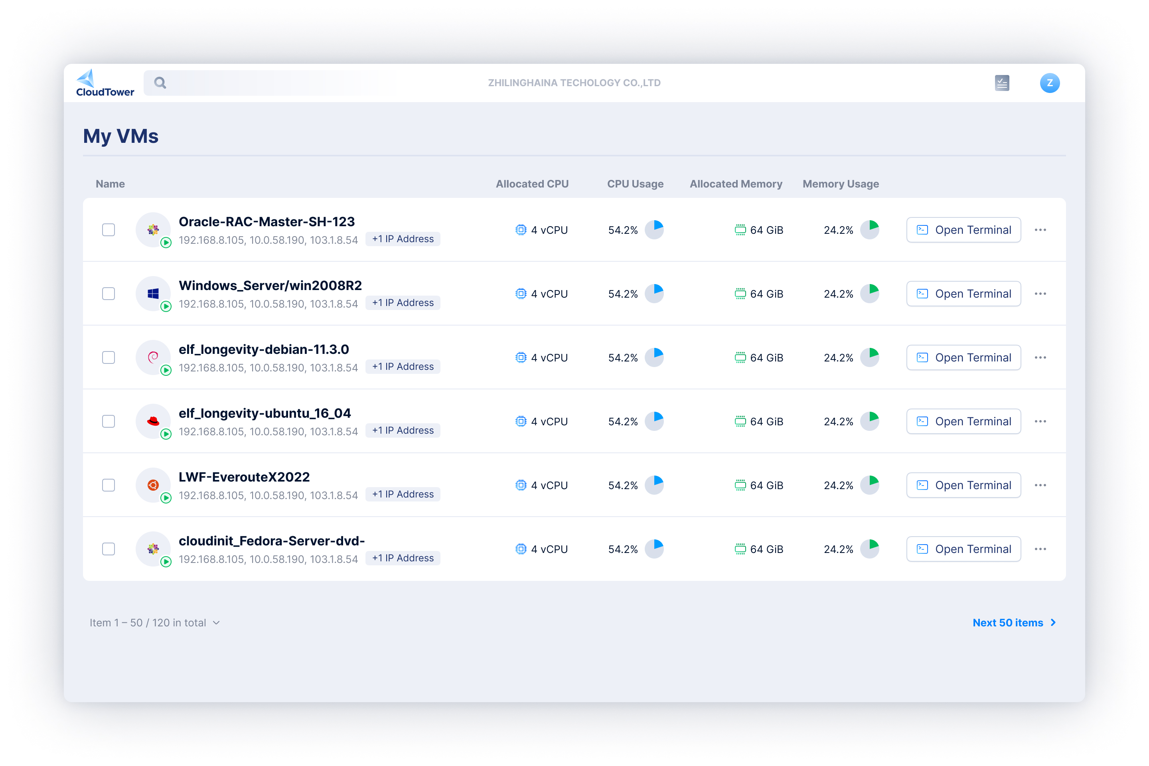This screenshot has width=1149, height=766.
Task: Open the cloudinit_Fedora-Server-dvd- VM name
Action: tap(272, 541)
